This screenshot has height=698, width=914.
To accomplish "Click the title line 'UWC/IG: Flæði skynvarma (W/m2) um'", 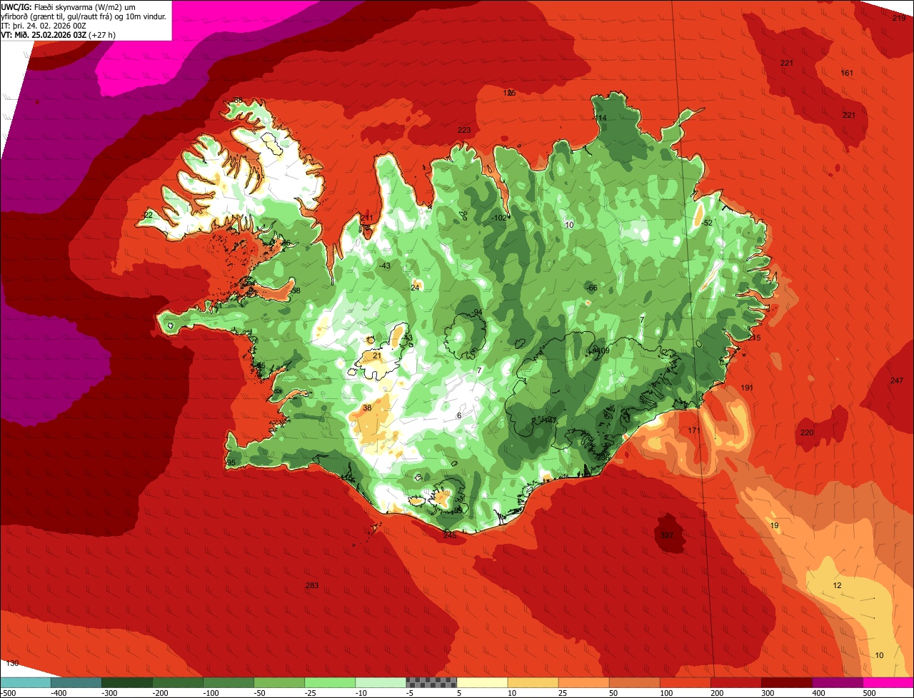I will point(69,6).
